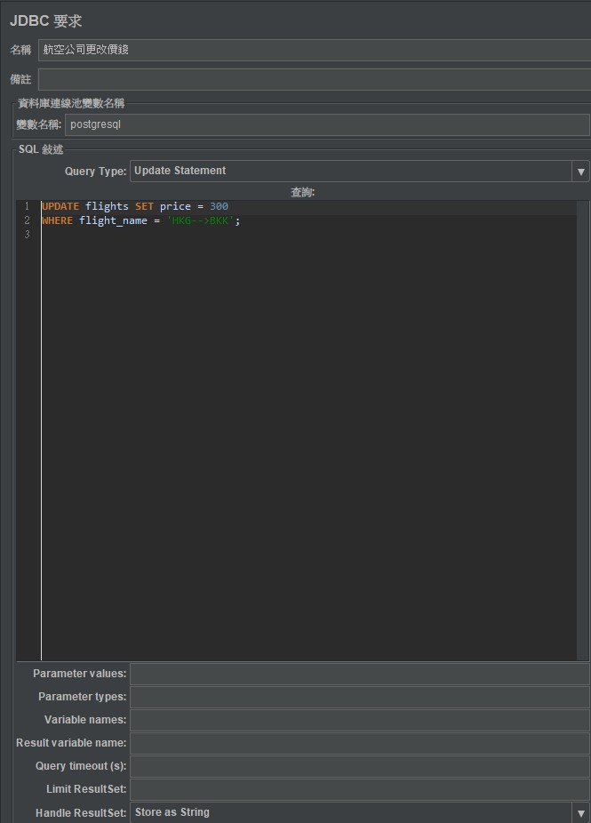Viewport: 591px width, 823px height.
Task: Click the empty 備註 comment field
Action: tap(313, 80)
